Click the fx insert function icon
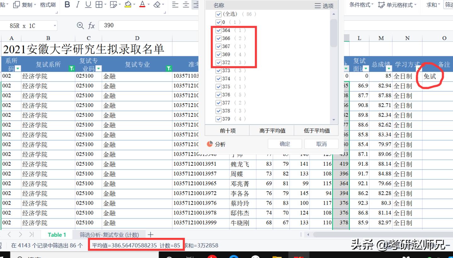 point(92,25)
